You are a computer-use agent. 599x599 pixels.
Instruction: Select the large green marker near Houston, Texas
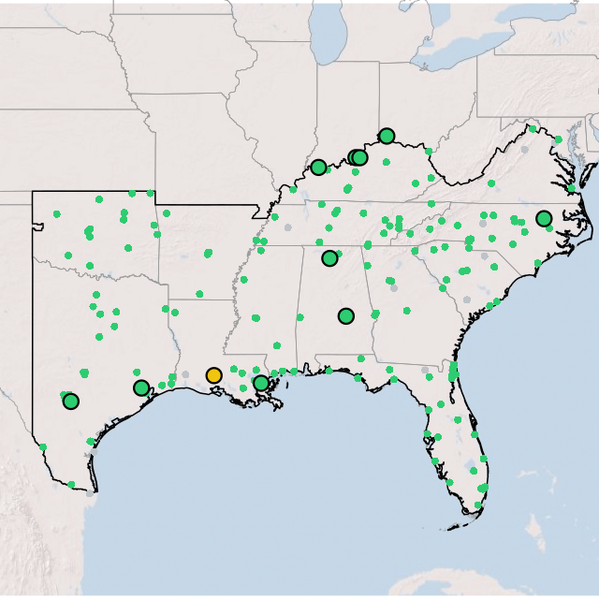(x=141, y=388)
